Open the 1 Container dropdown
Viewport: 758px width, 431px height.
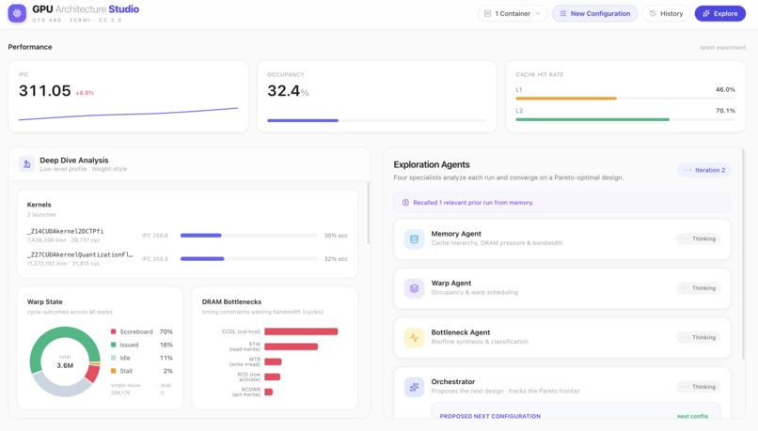(513, 13)
